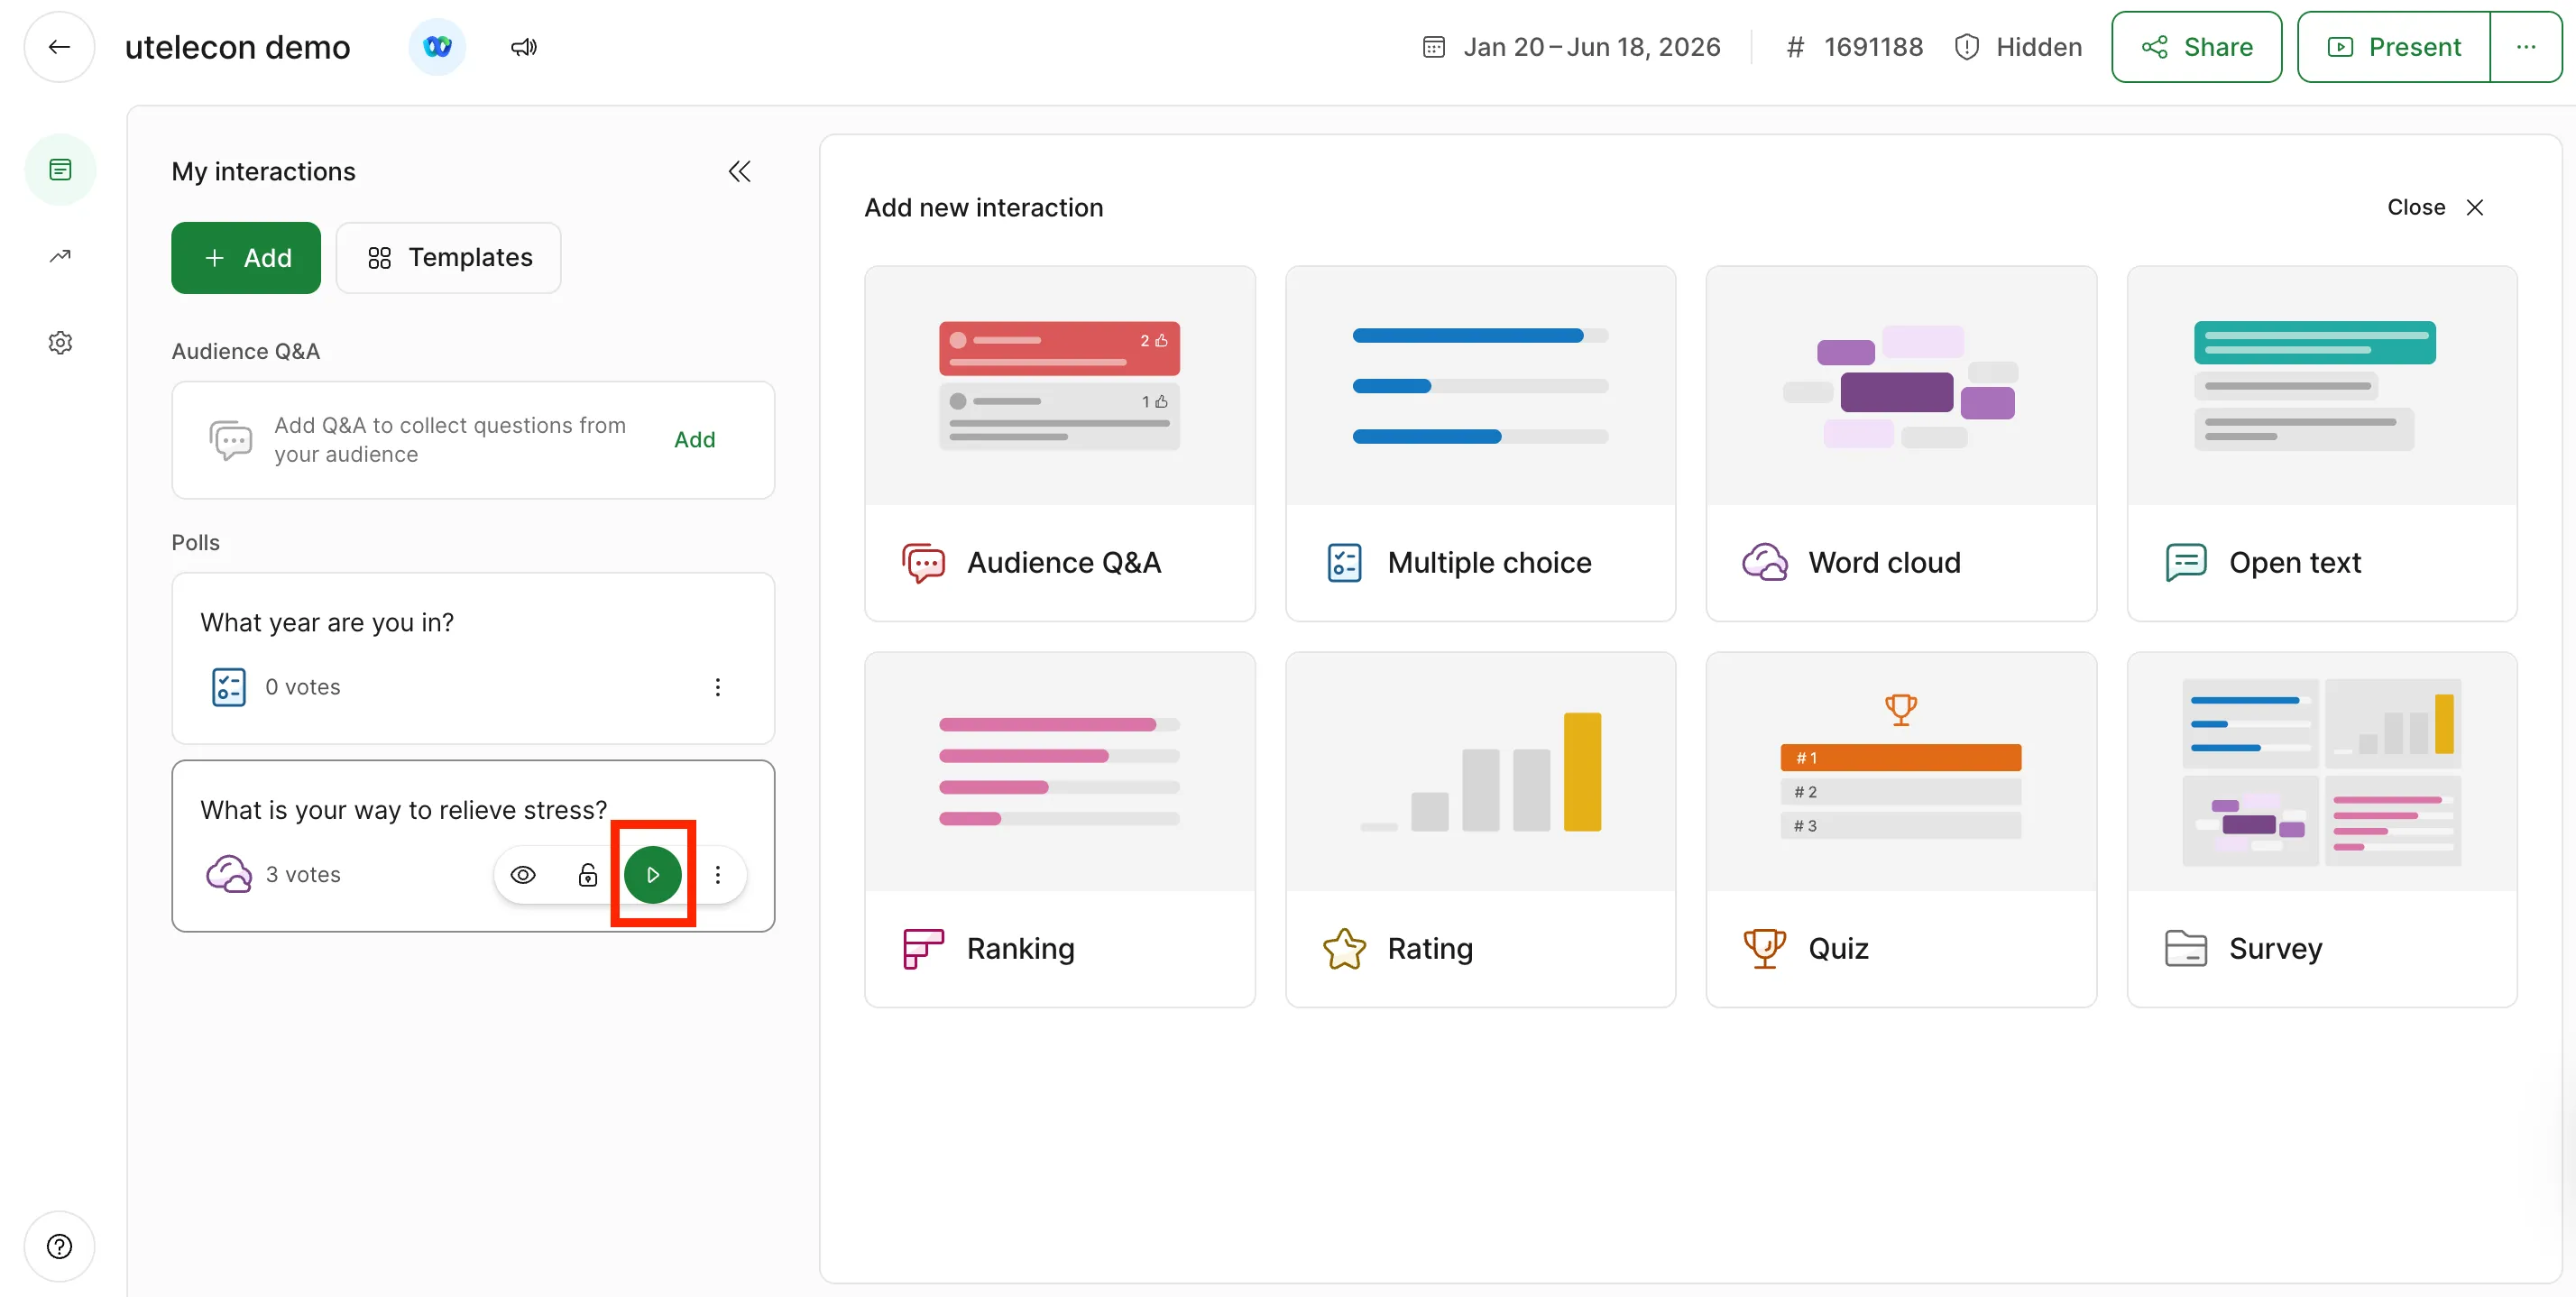Collapse the My interactions panel
2576x1297 pixels.
pos(739,172)
